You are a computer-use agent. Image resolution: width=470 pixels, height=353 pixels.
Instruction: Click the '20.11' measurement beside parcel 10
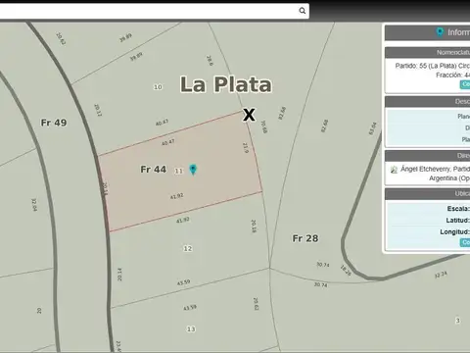tap(98, 110)
